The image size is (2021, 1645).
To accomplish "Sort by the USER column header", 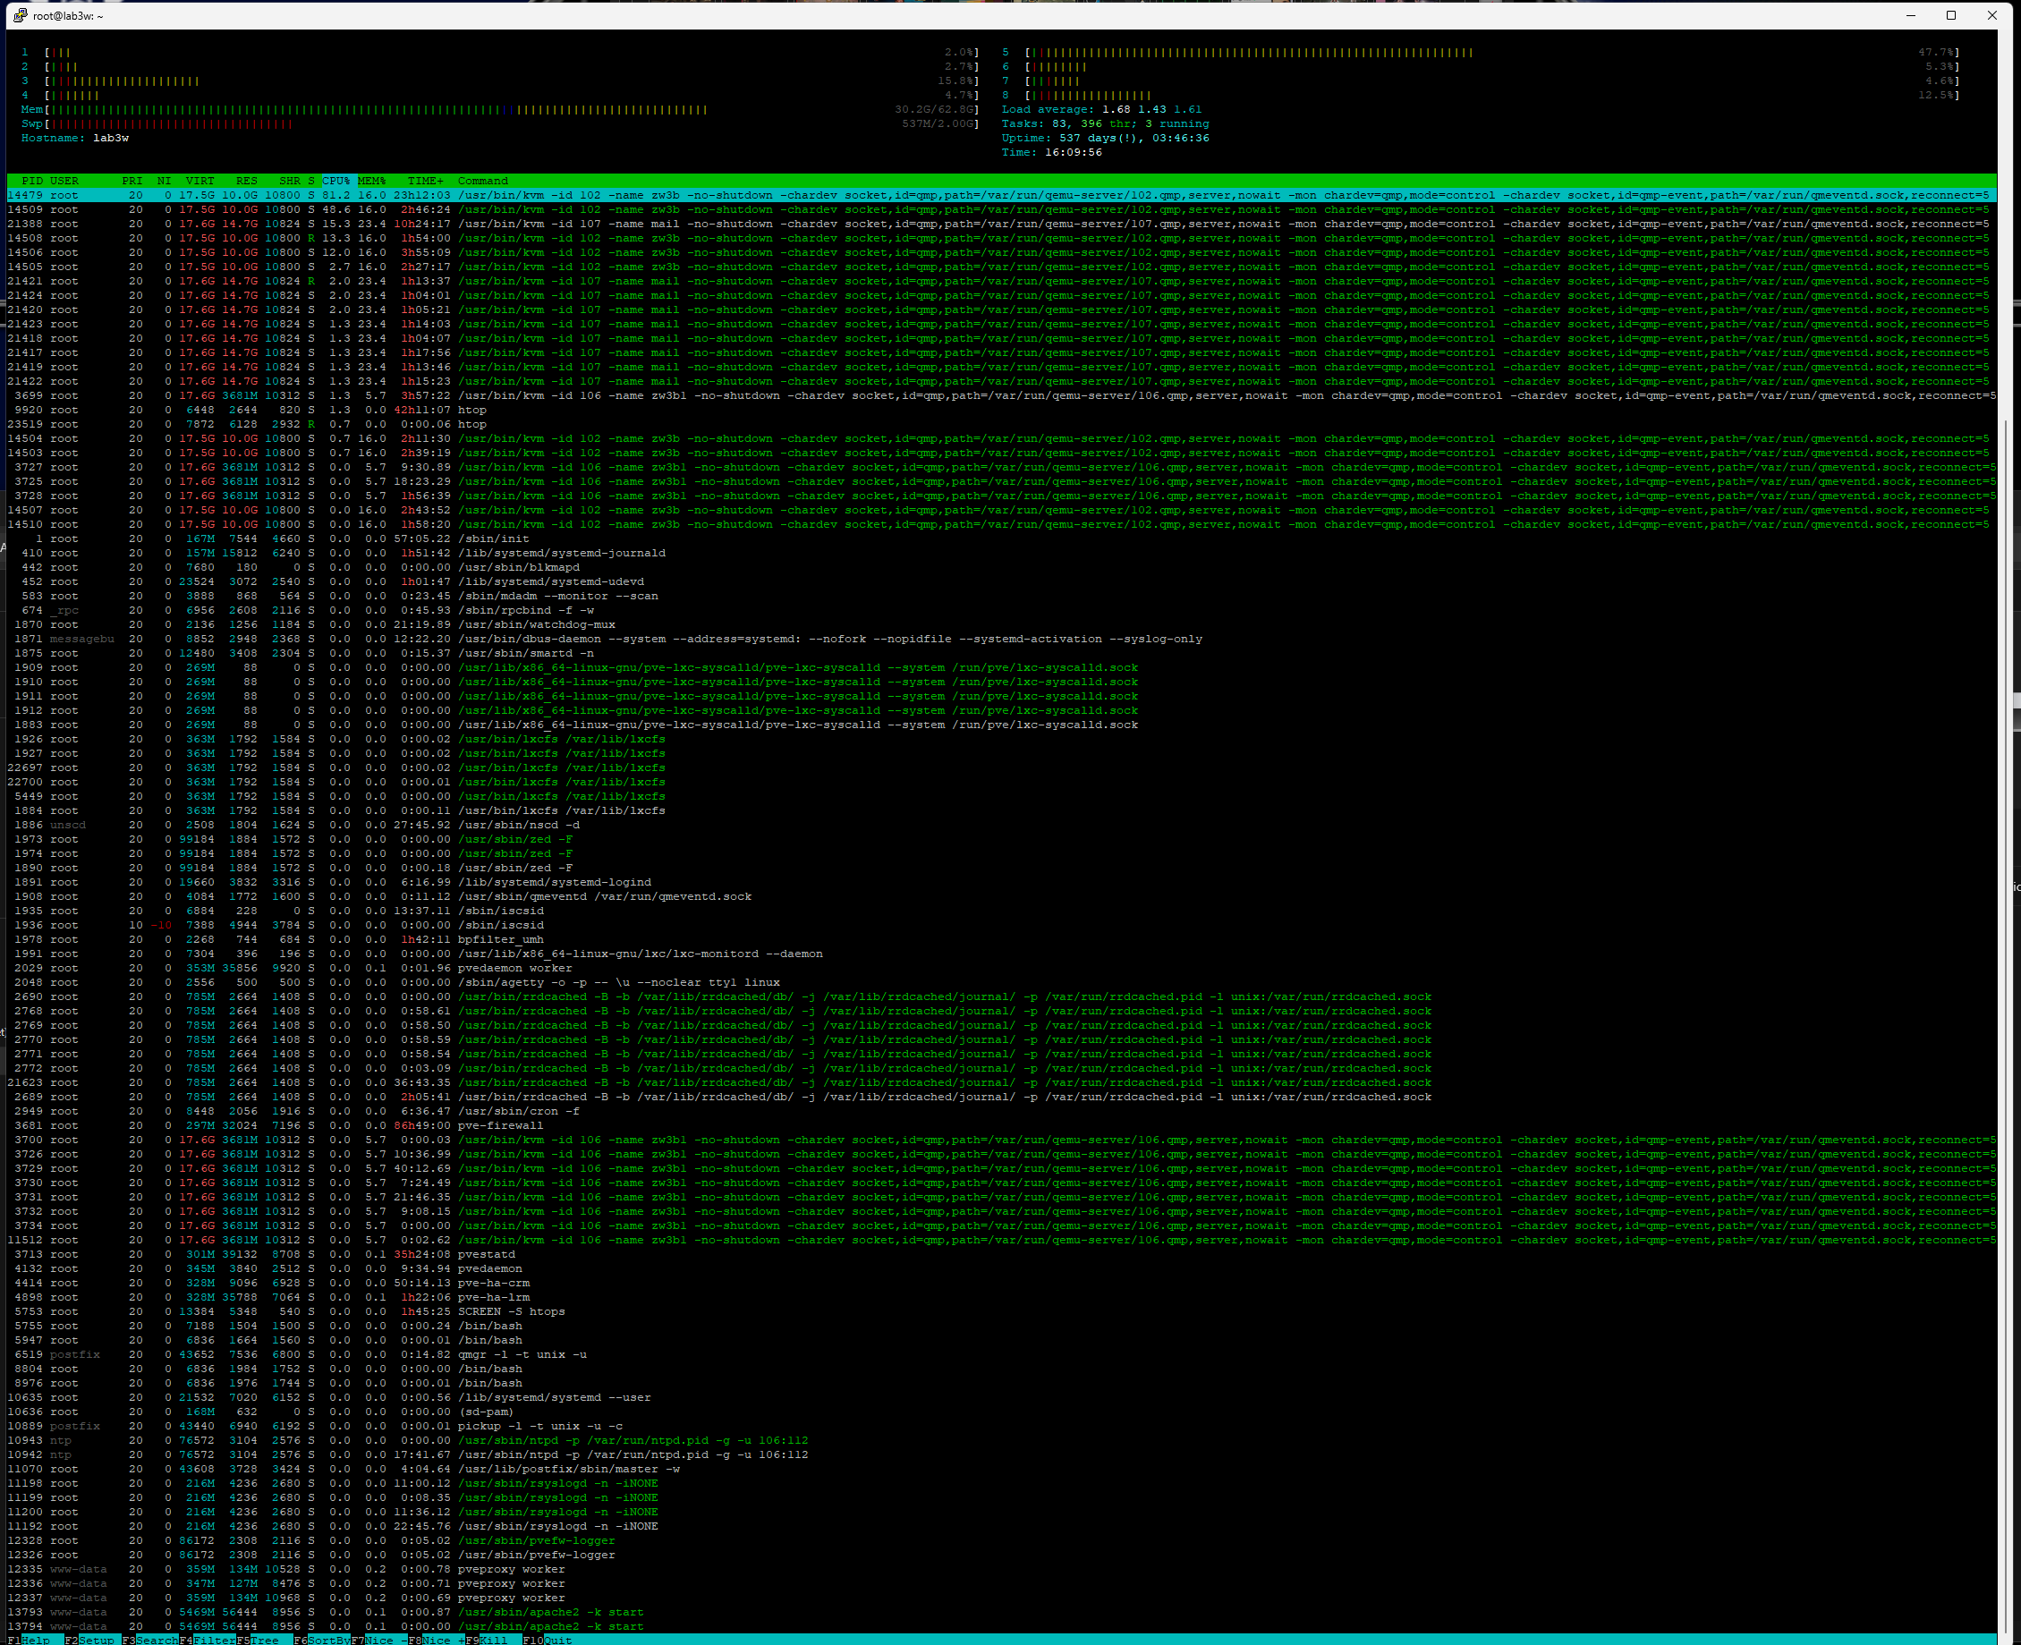I will [x=64, y=181].
